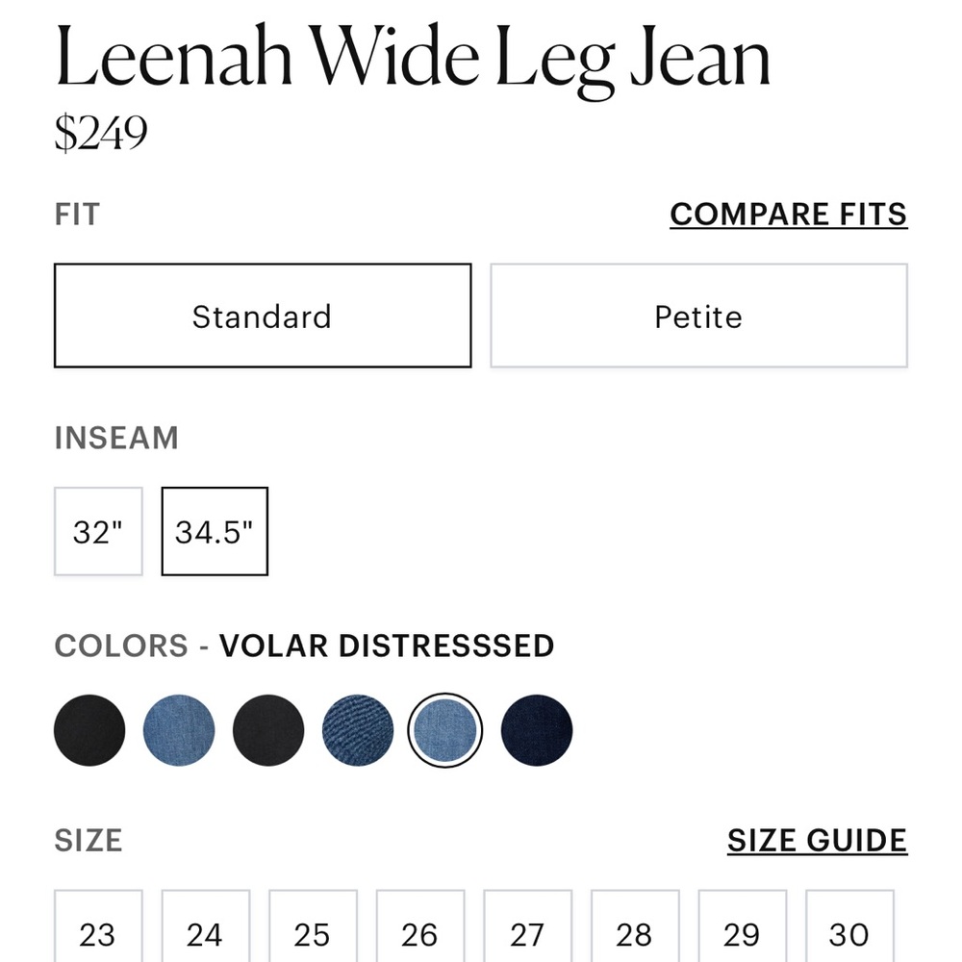Select size 23
Screen dimensions: 962x962
pyautogui.click(x=98, y=934)
